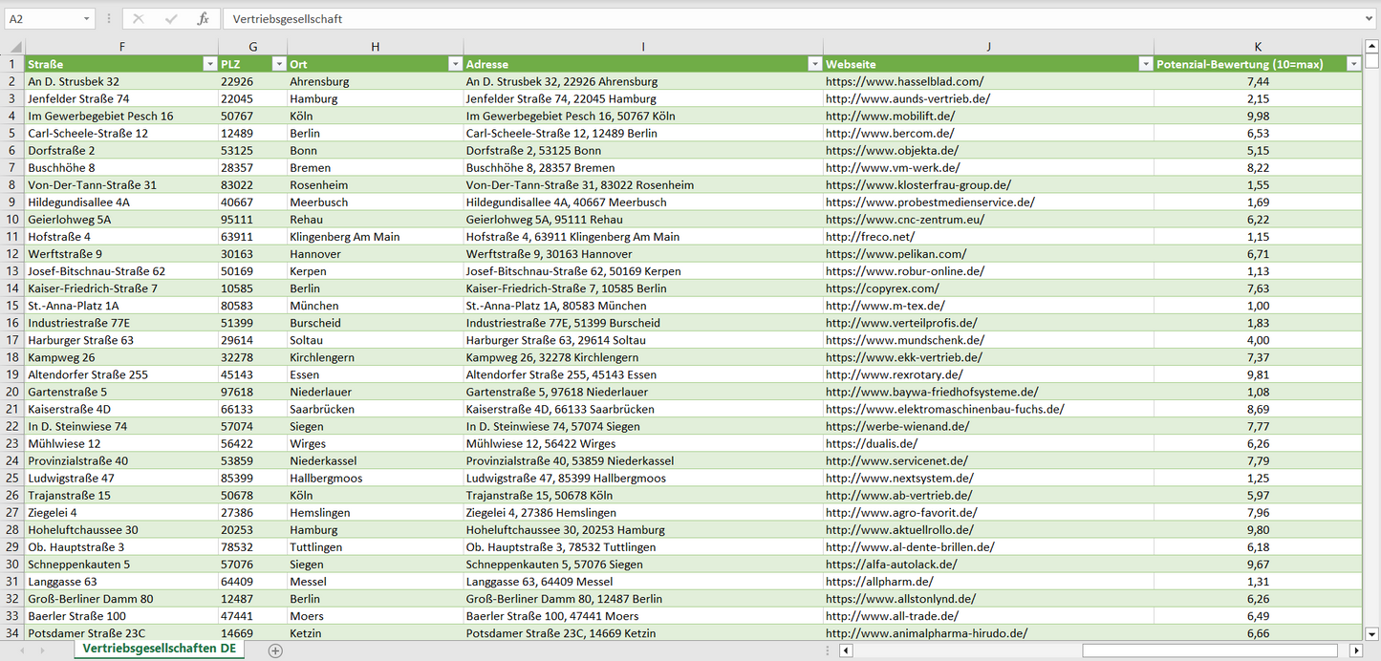
Task: Open the Straße column filter dropdown
Action: pyautogui.click(x=209, y=64)
